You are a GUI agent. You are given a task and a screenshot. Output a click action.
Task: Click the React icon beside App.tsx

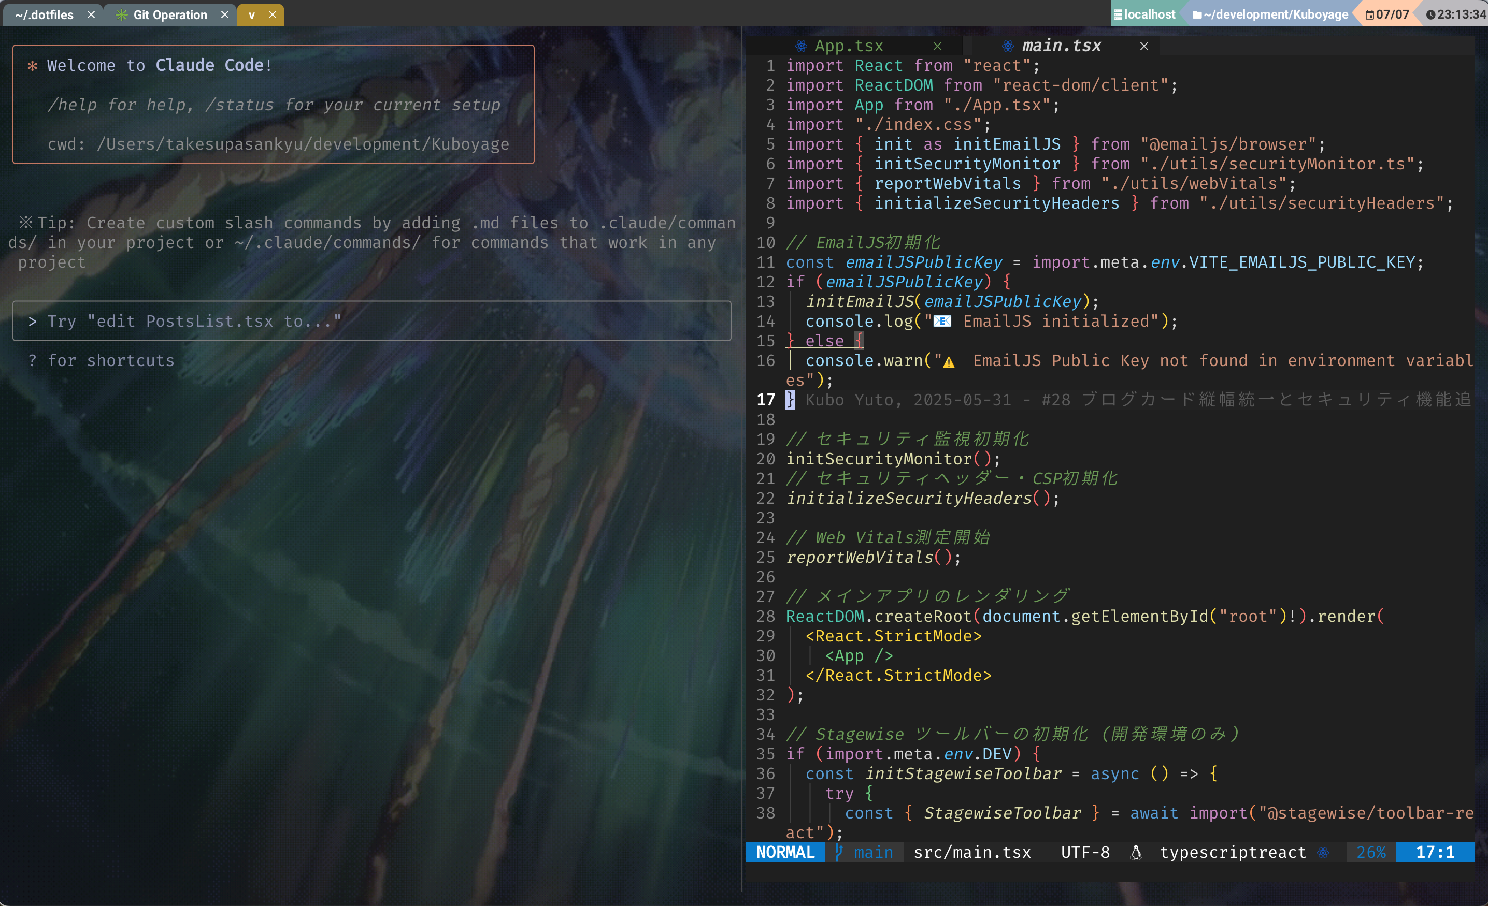coord(801,46)
